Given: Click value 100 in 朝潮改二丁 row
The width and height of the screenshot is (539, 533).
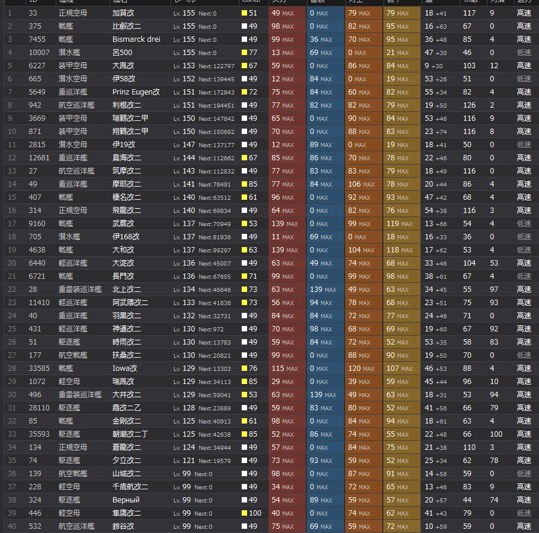Looking at the screenshot, I should (496, 434).
